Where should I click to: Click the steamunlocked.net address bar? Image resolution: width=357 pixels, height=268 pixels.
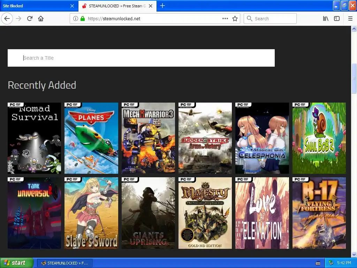click(x=155, y=19)
